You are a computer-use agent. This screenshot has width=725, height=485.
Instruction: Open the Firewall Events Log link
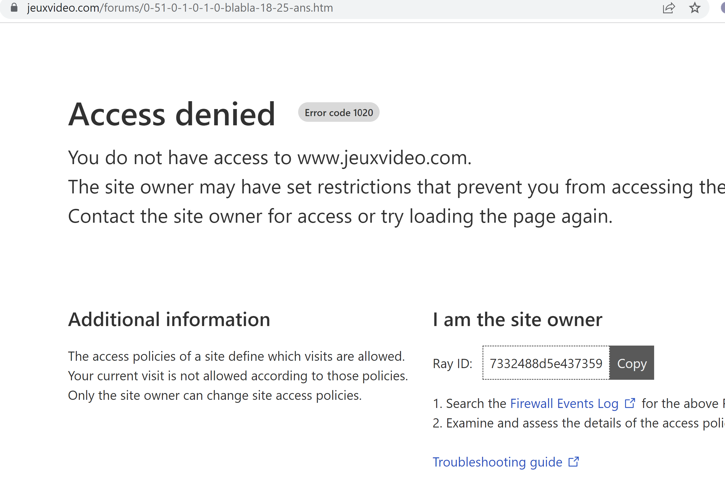point(564,403)
